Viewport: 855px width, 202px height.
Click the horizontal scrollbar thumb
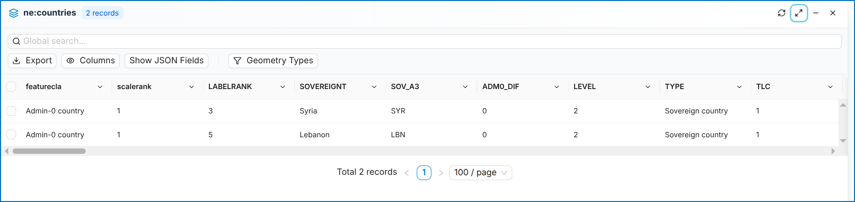tap(49, 151)
